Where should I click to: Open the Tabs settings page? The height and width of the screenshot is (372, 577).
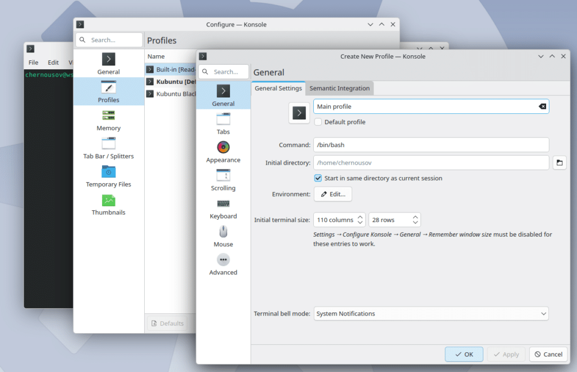(x=223, y=124)
